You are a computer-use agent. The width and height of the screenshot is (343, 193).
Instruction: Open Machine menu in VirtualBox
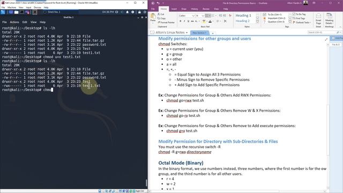[x=12, y=7]
